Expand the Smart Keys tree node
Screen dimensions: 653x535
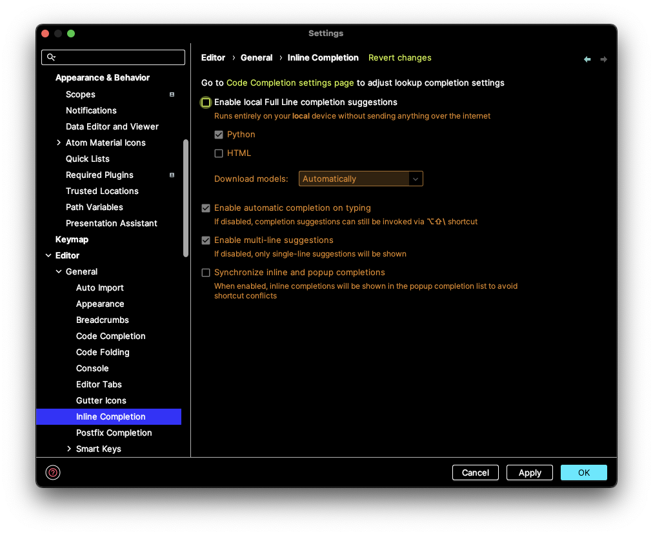click(69, 449)
